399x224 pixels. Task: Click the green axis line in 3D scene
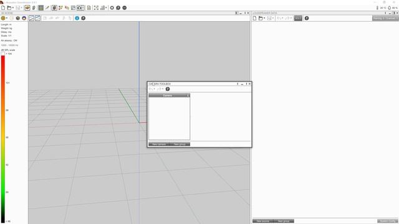tap(129, 106)
